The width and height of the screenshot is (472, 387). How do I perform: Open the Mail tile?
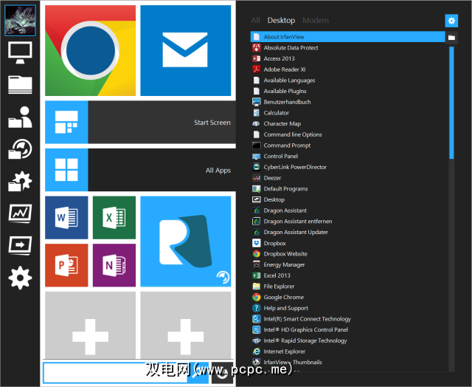click(x=185, y=51)
